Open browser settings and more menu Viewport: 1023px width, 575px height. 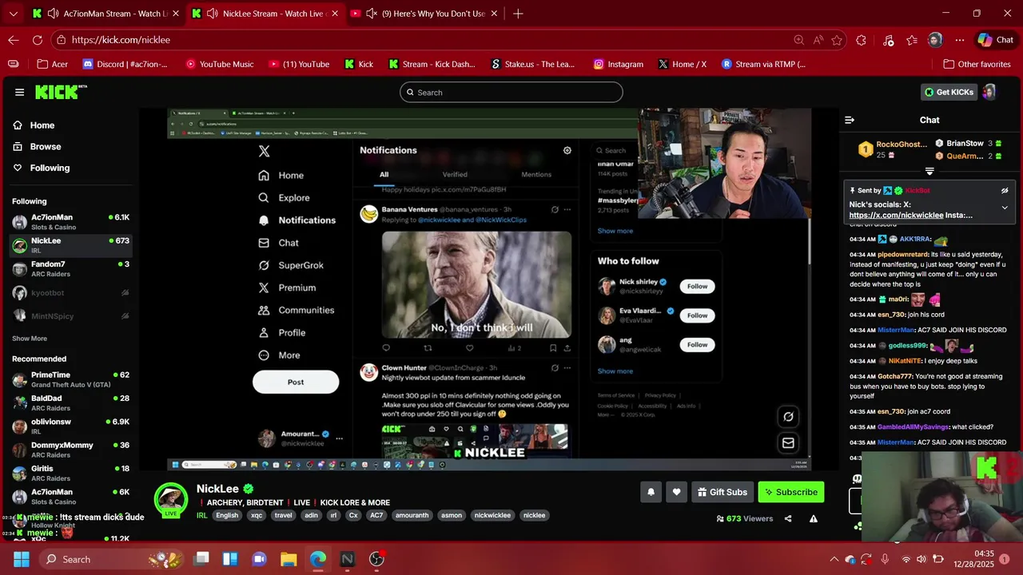click(959, 40)
